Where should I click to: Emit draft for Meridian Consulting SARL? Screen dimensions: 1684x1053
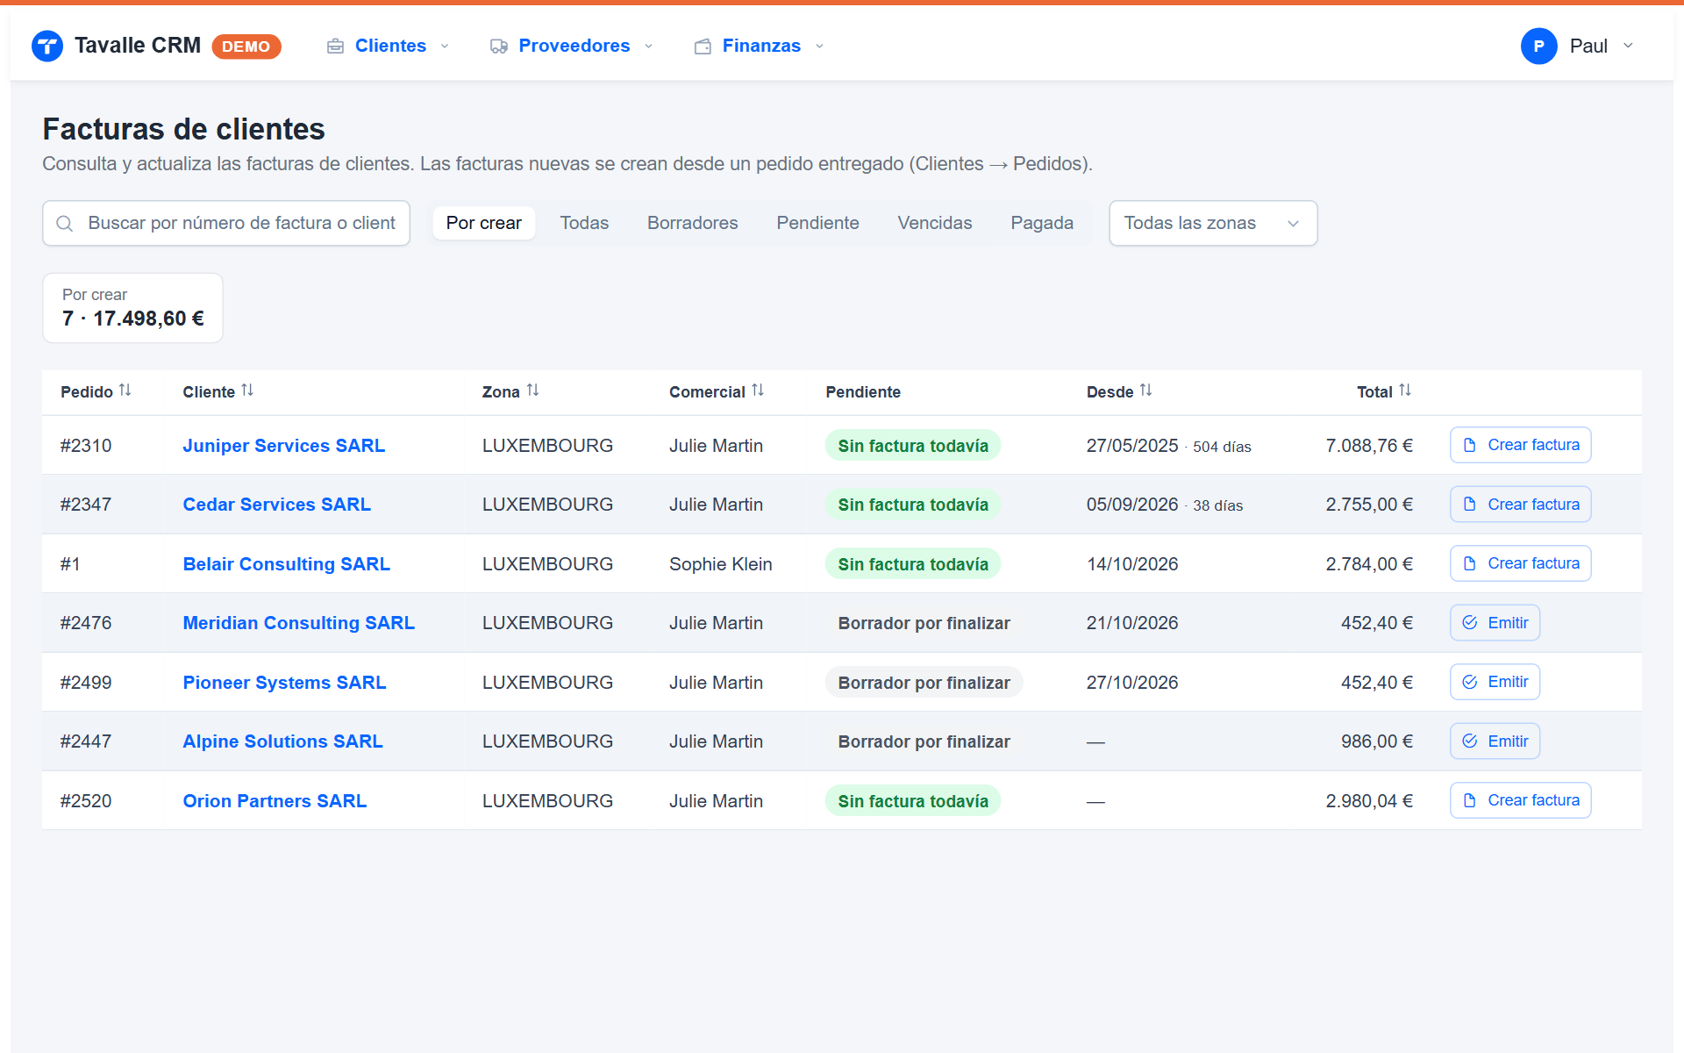(1495, 623)
